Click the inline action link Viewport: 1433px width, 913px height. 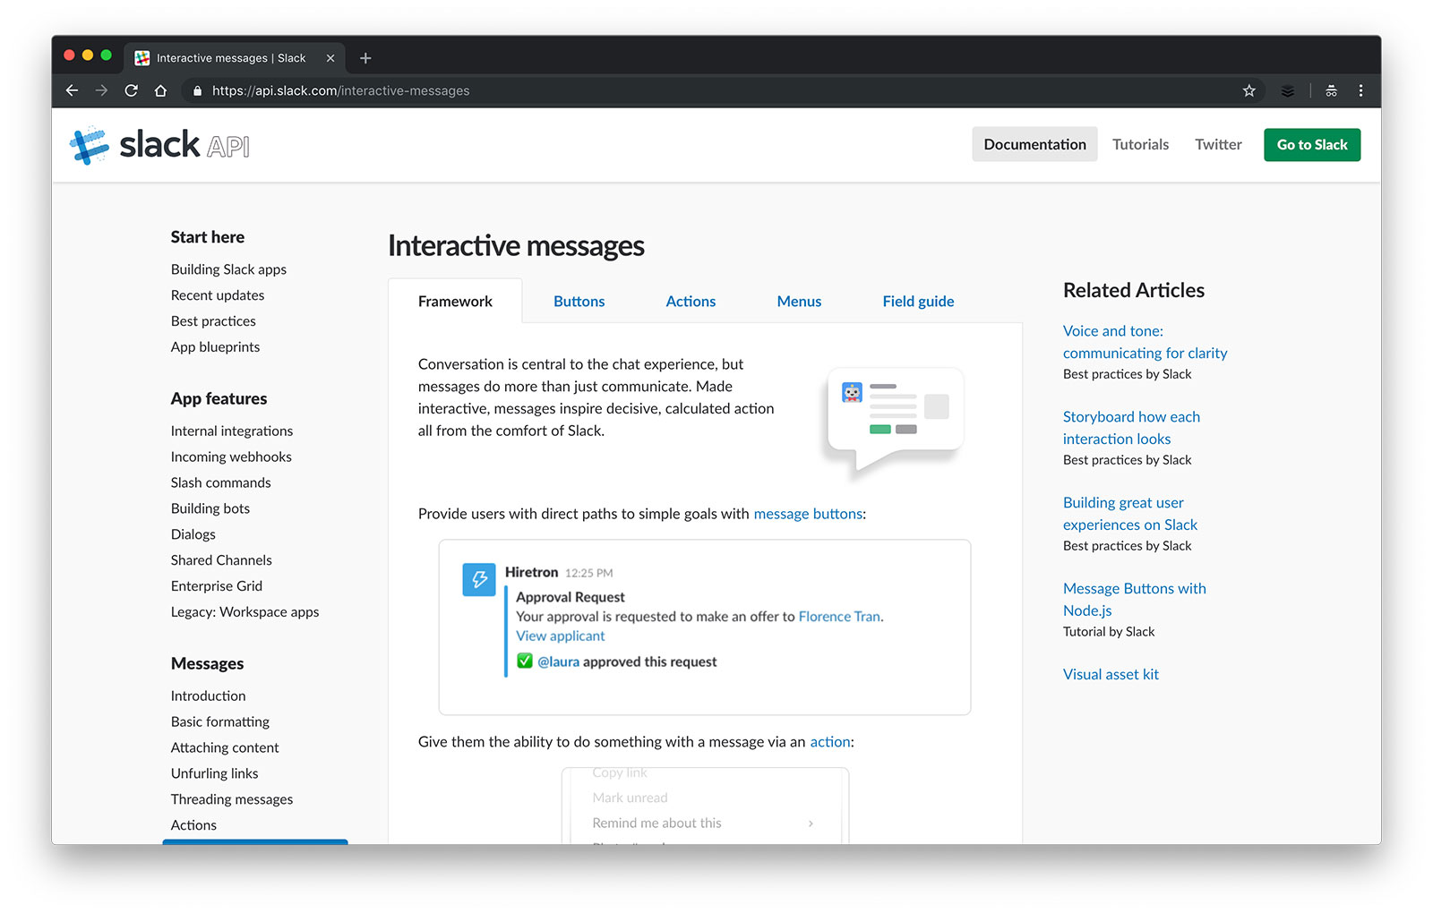(830, 742)
